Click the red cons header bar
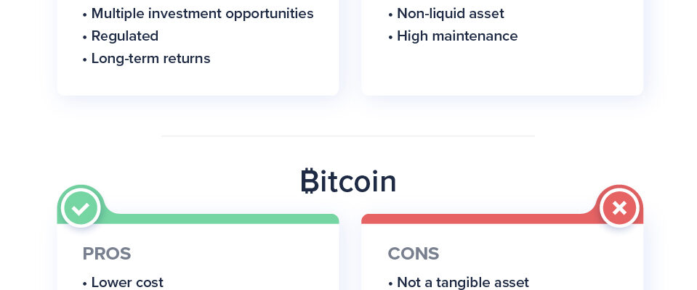Screen dimensions: 697x290 (472, 218)
